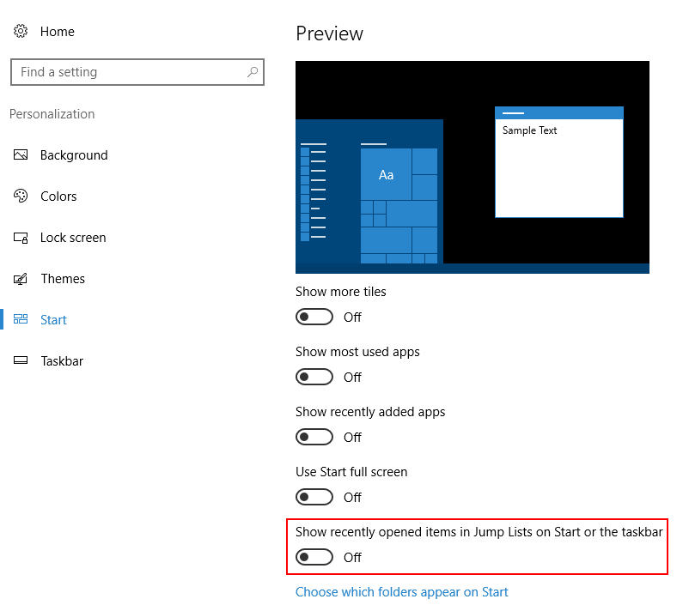Open the Themes settings page
The image size is (689, 611).
pos(63,279)
